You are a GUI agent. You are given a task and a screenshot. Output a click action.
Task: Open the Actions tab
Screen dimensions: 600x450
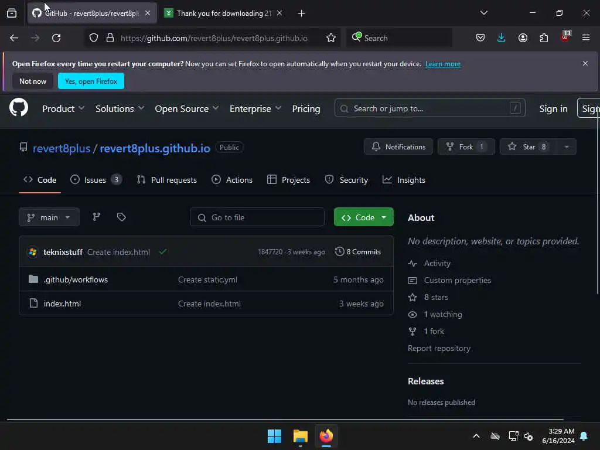[232, 180]
